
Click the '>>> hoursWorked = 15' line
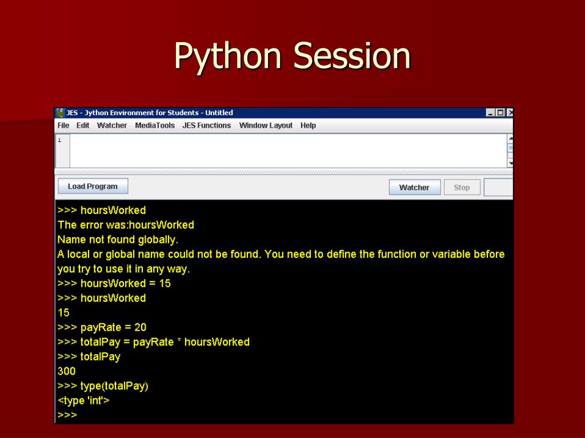(114, 283)
